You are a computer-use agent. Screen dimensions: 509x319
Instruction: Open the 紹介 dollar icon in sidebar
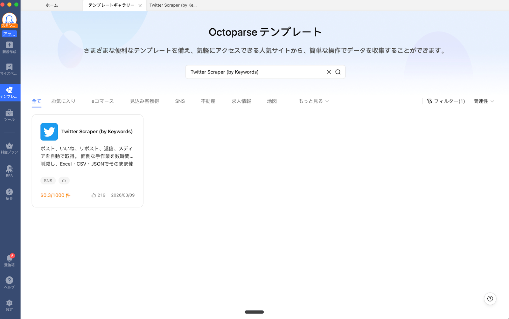click(x=9, y=192)
